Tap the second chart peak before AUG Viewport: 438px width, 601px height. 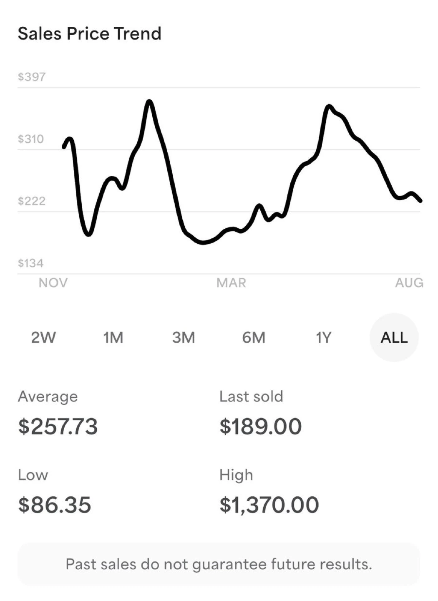[330, 107]
